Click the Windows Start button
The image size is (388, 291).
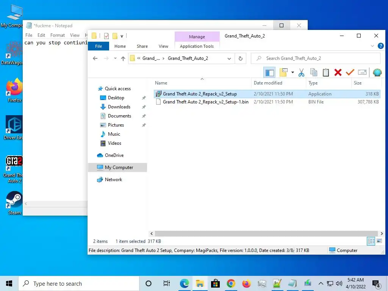(9, 283)
